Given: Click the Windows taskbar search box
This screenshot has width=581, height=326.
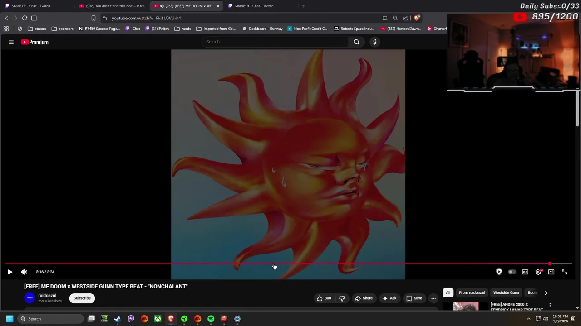Looking at the screenshot, I should [50, 319].
